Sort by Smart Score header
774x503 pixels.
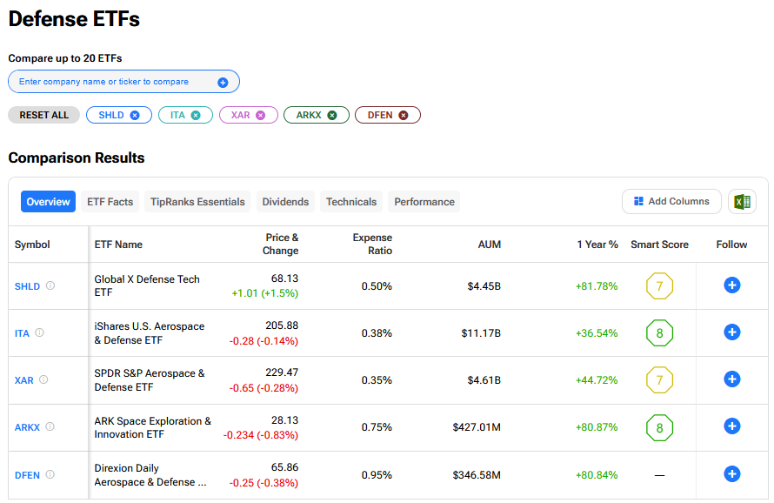coord(659,245)
